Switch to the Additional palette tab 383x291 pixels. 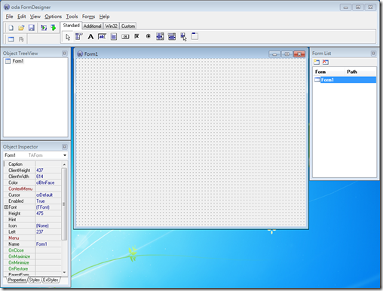point(92,26)
